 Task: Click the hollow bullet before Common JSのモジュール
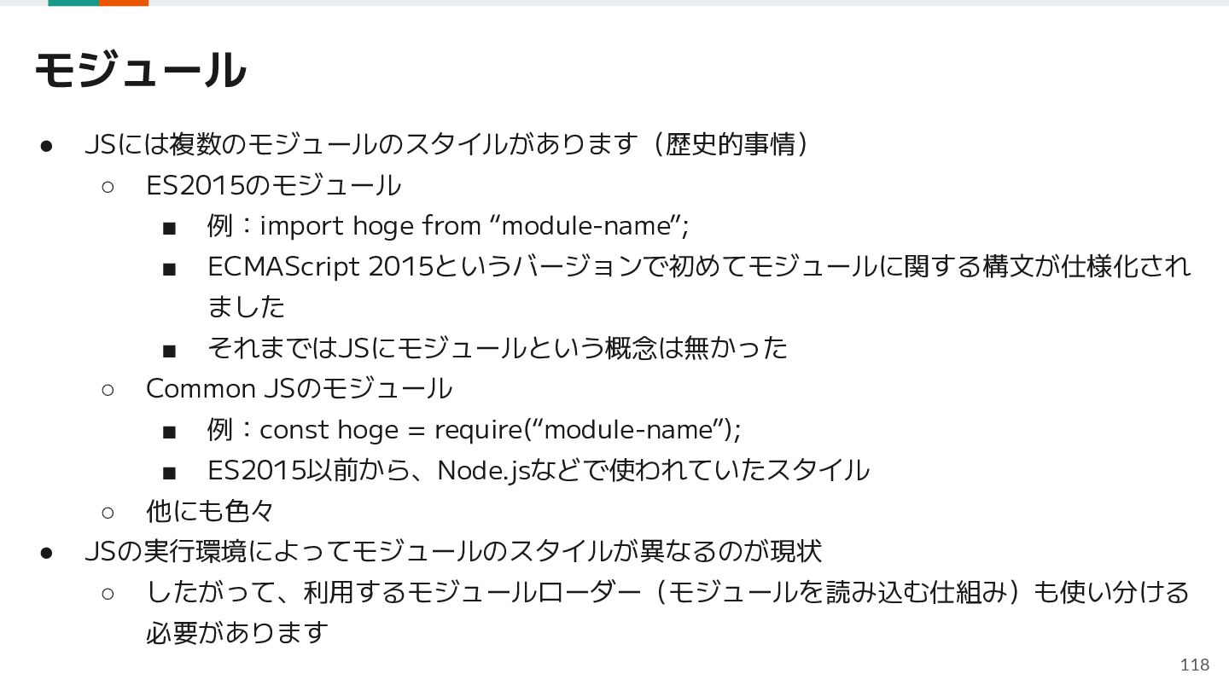click(x=108, y=390)
